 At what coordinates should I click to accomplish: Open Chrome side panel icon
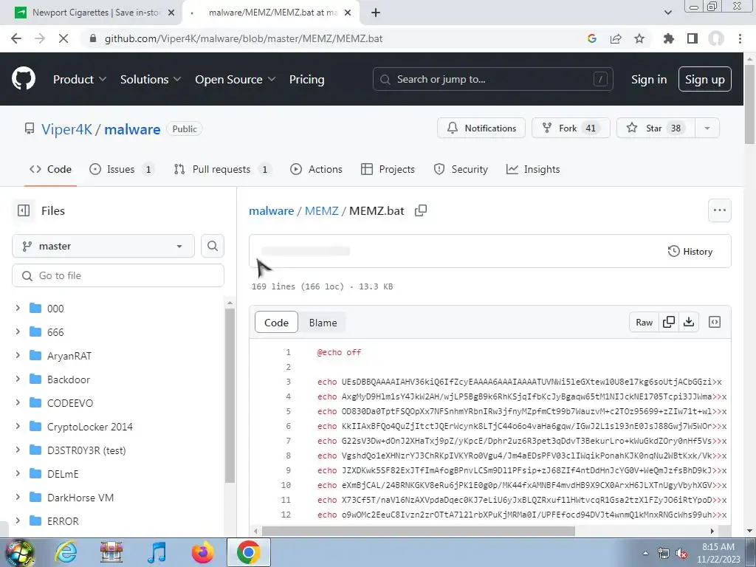[x=692, y=38]
